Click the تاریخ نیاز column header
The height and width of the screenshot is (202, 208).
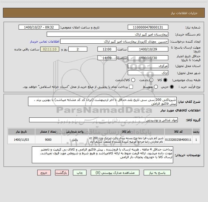(x=21, y=132)
